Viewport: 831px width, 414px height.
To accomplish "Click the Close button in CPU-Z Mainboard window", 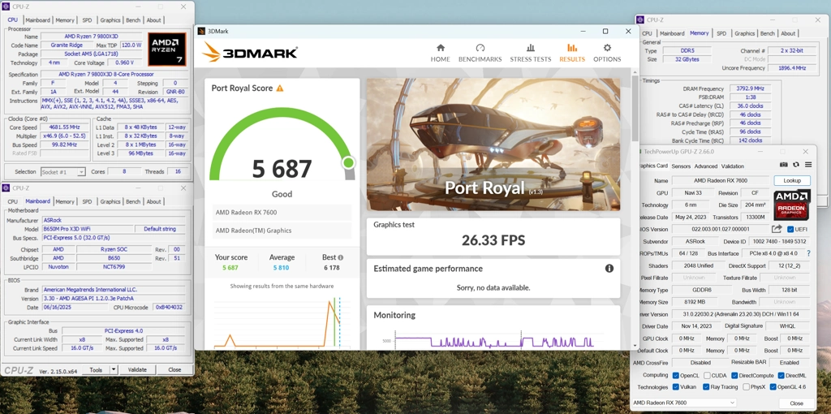I will [x=174, y=369].
